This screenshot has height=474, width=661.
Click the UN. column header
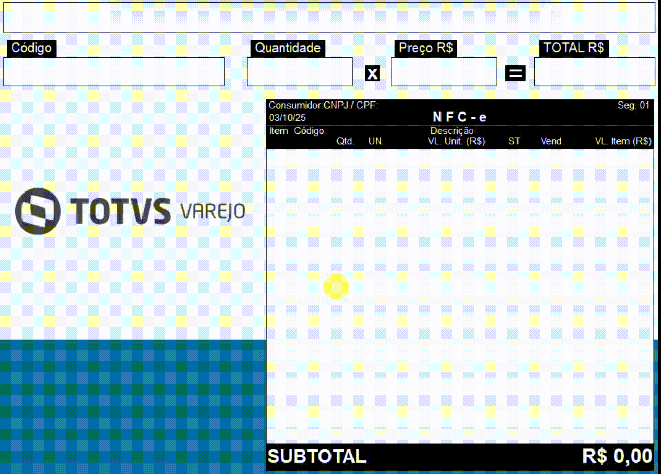coord(376,141)
